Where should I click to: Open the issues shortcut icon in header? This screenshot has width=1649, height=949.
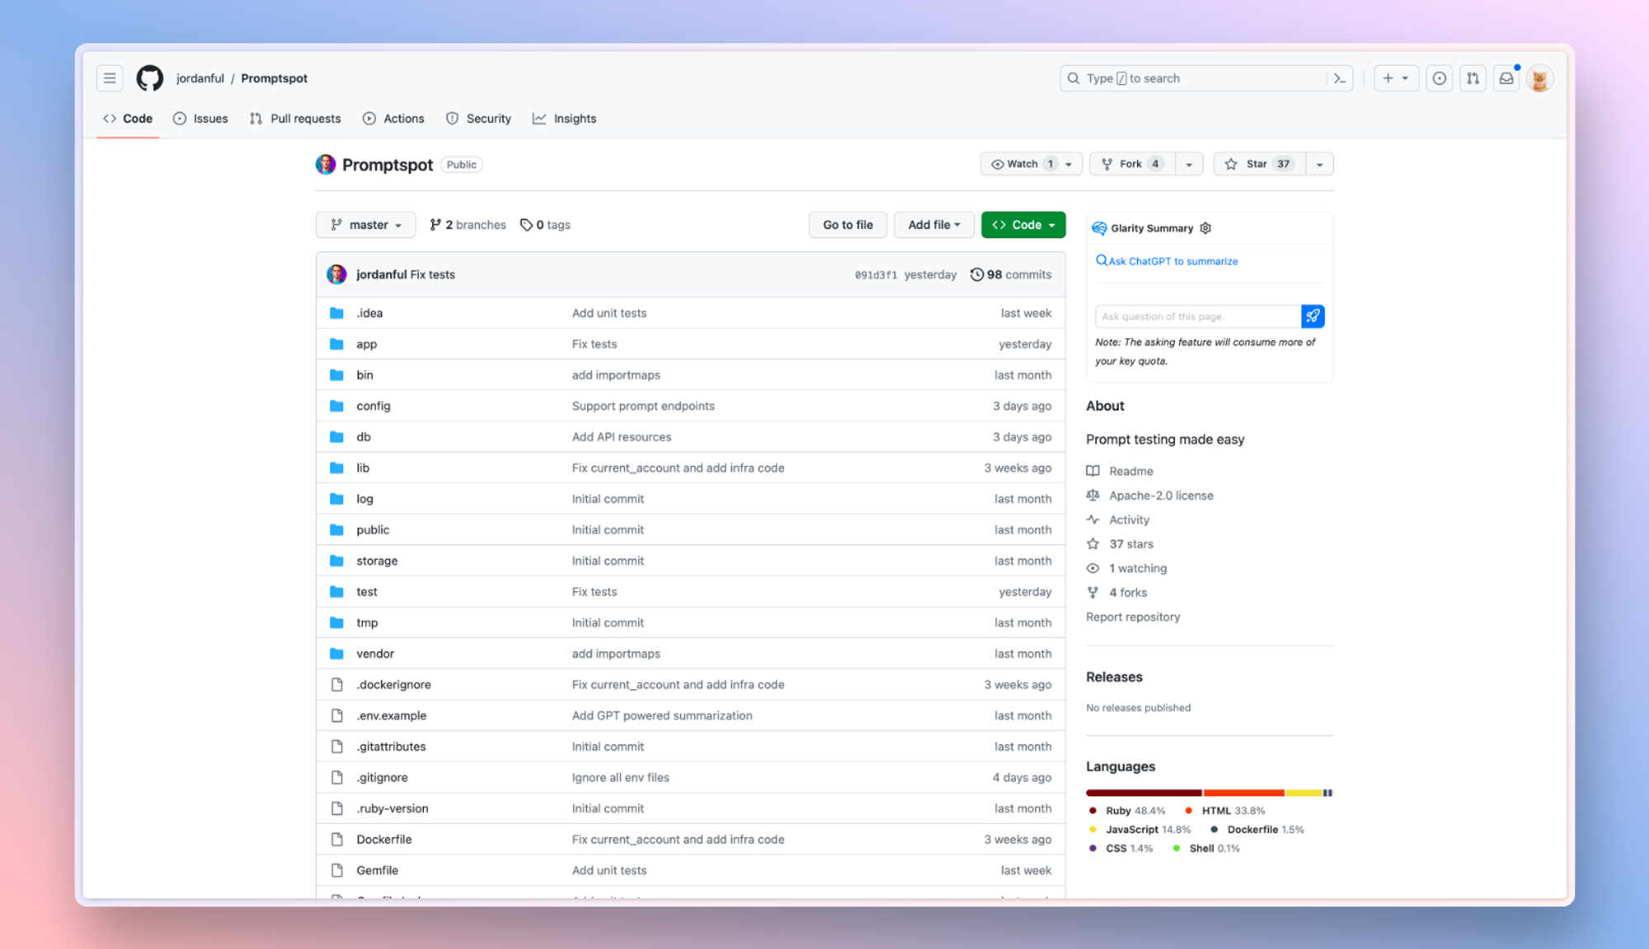1439,78
